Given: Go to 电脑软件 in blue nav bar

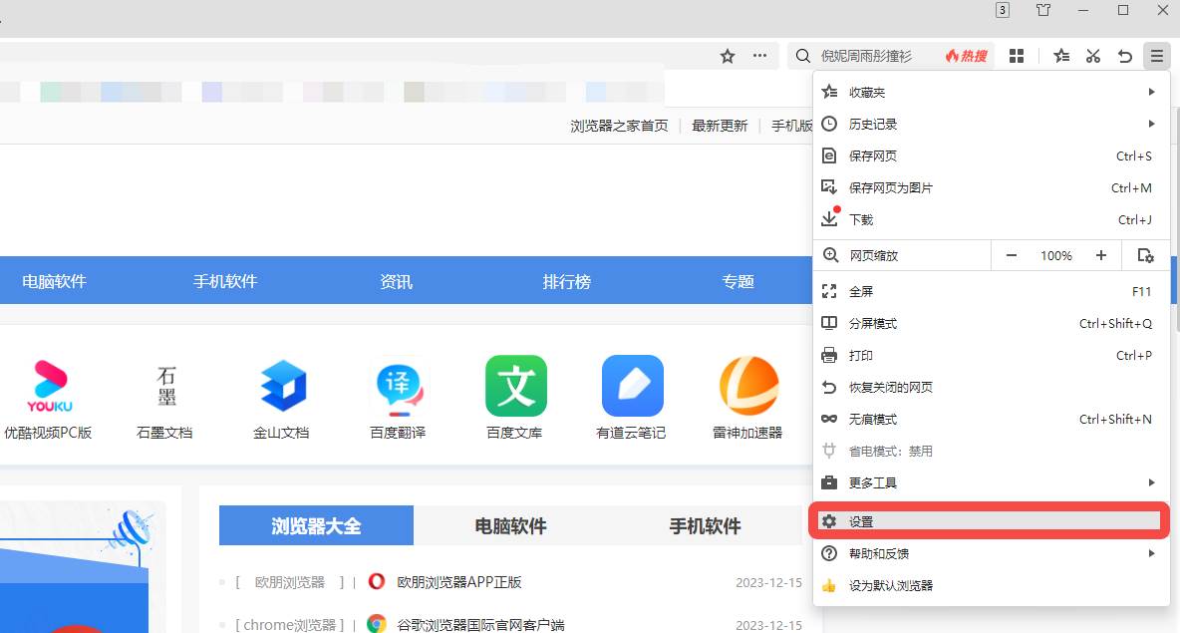Looking at the screenshot, I should tap(54, 281).
